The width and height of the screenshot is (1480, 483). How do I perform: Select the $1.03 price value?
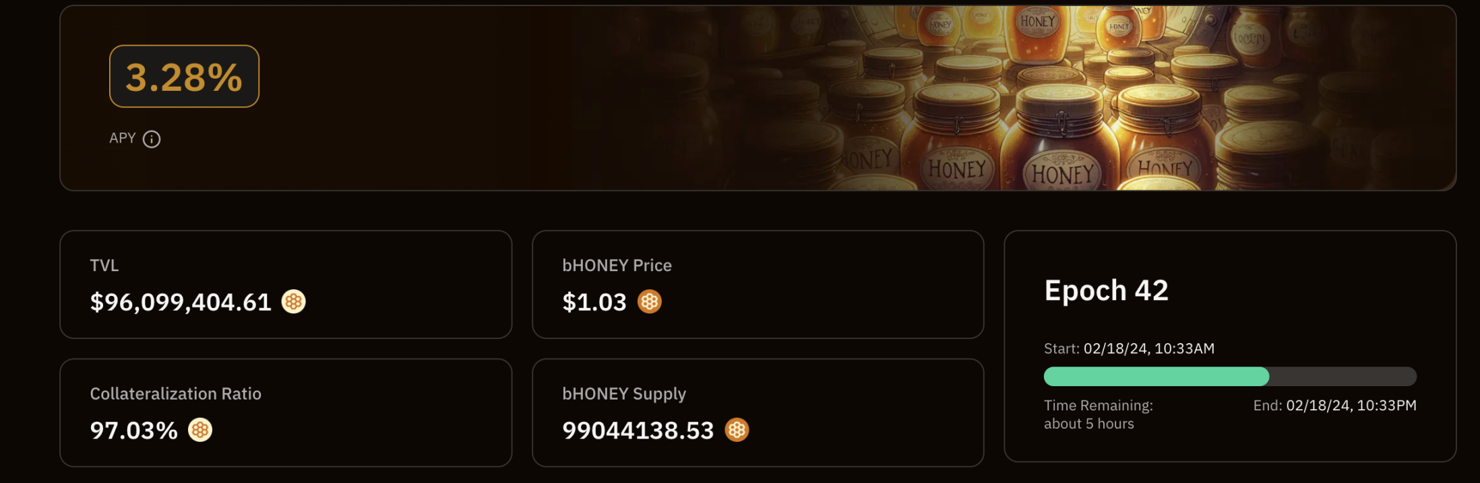594,302
